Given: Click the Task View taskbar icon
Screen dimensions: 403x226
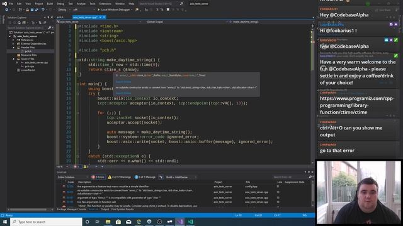Looking at the screenshot, I should point(98,222).
